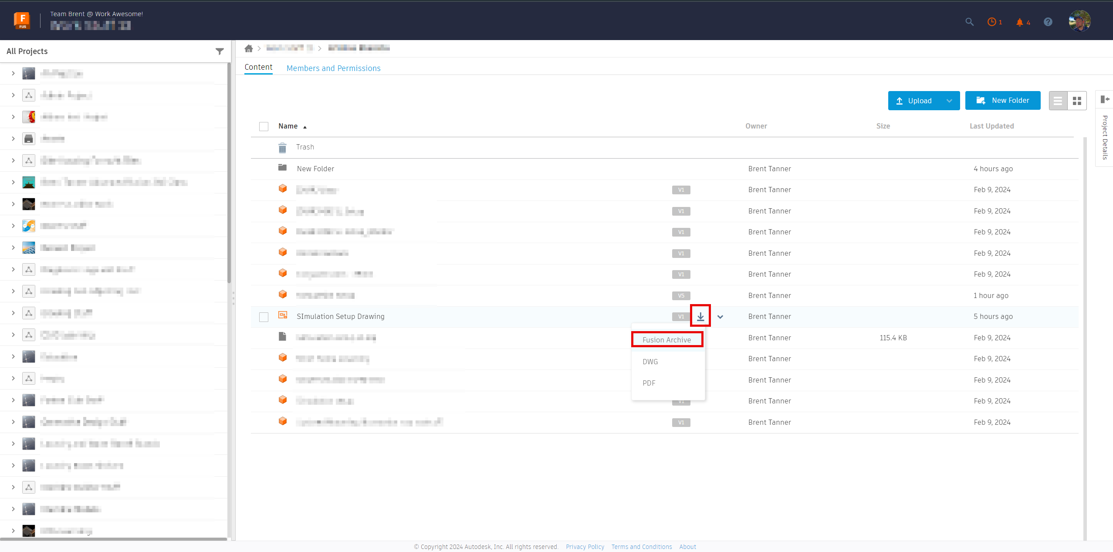The width and height of the screenshot is (1113, 552).
Task: Click the New Folder button
Action: [1002, 100]
